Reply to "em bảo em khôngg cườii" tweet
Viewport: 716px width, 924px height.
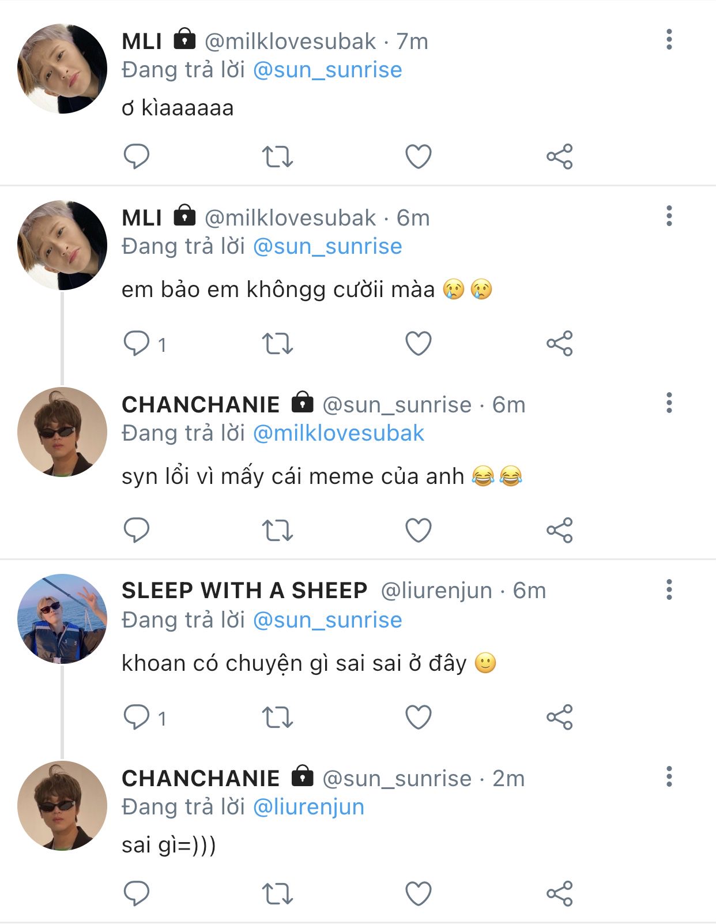137,344
